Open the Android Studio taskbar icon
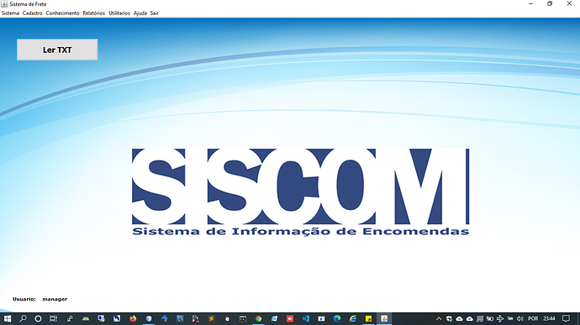 tap(86, 318)
